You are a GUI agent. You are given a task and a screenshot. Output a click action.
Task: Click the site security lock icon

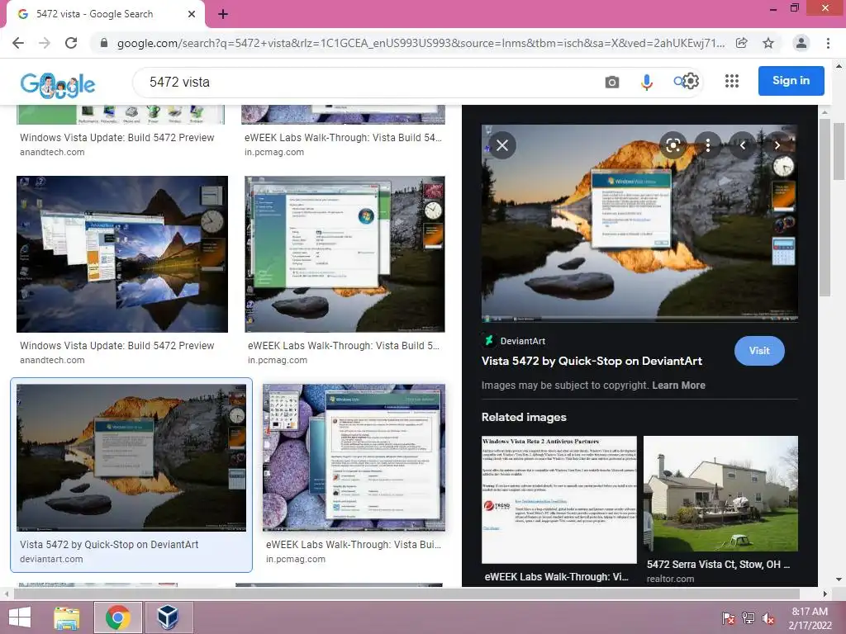[x=104, y=43]
